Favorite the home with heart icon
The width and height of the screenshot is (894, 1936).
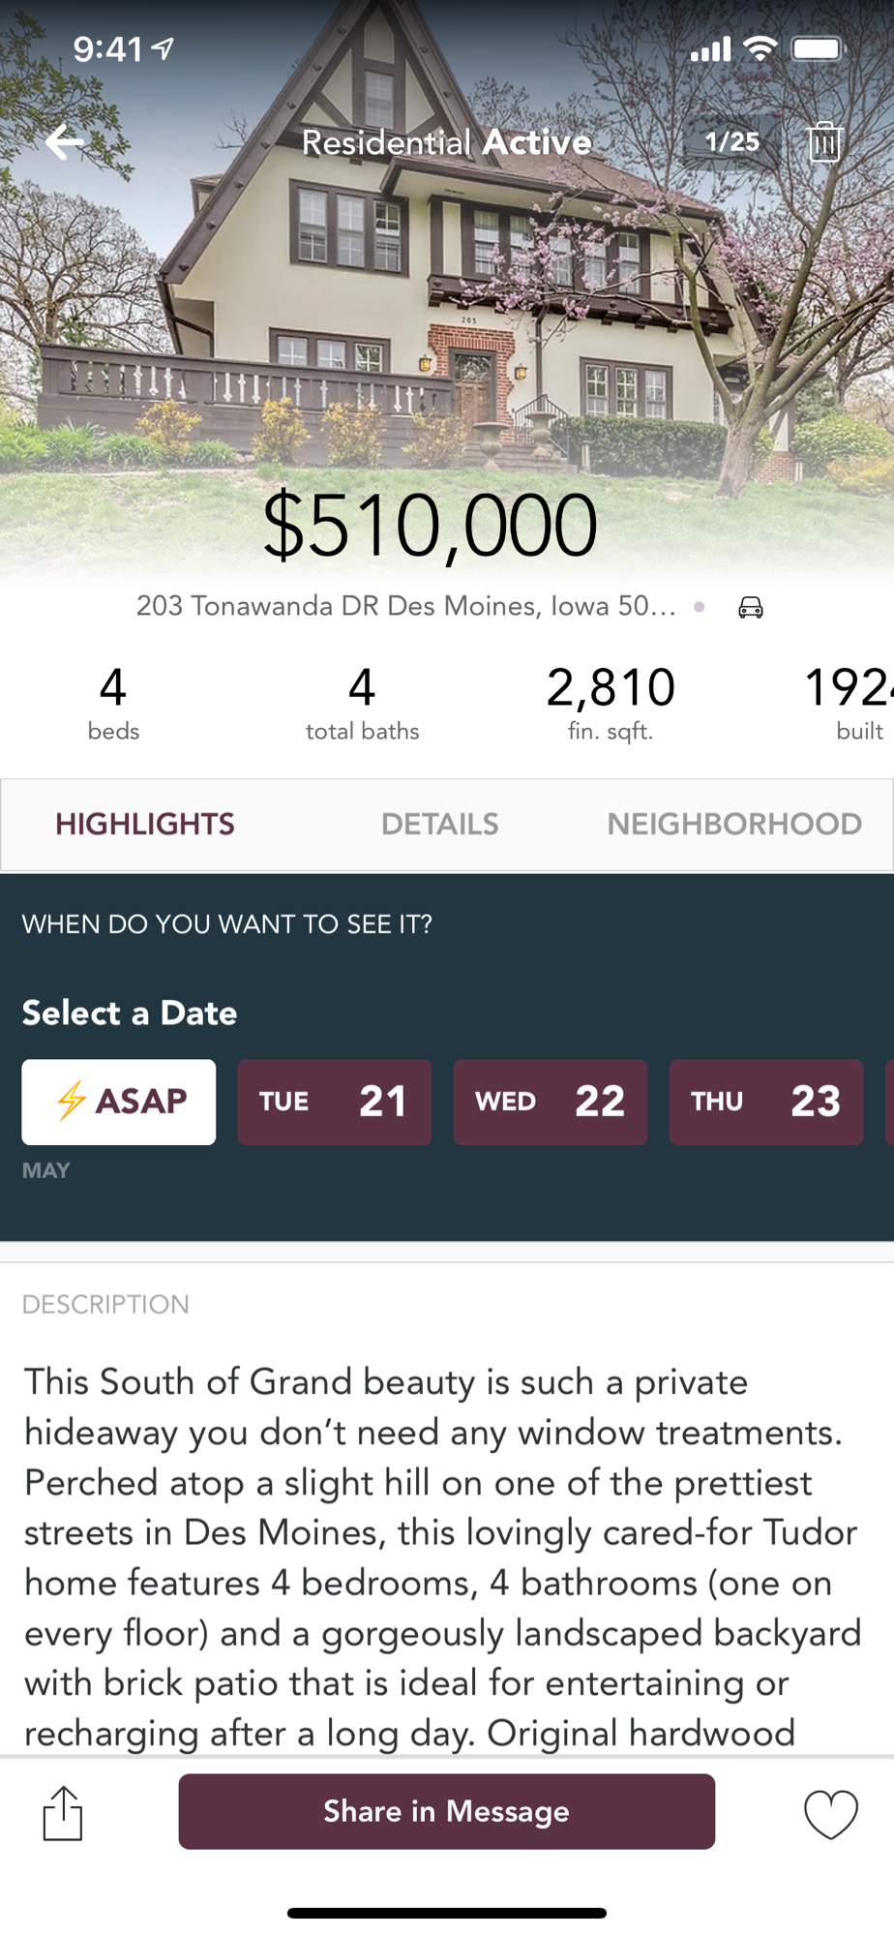coord(831,1813)
